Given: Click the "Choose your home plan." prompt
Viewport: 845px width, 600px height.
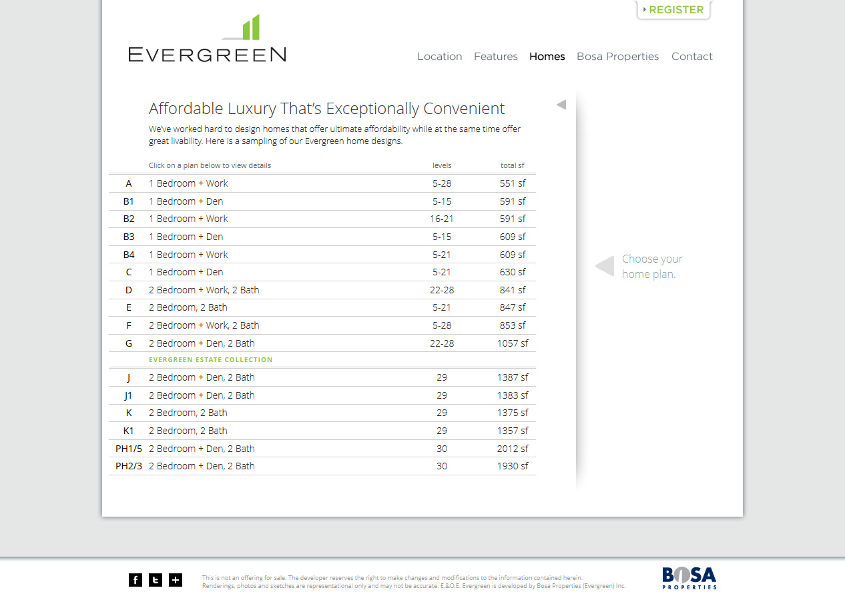Looking at the screenshot, I should coord(652,266).
